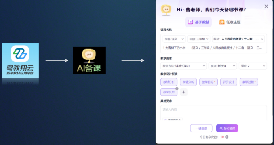The image size is (274, 145).
Task: Click the info icon beside 今日剩余次数
Action: tap(227, 137)
